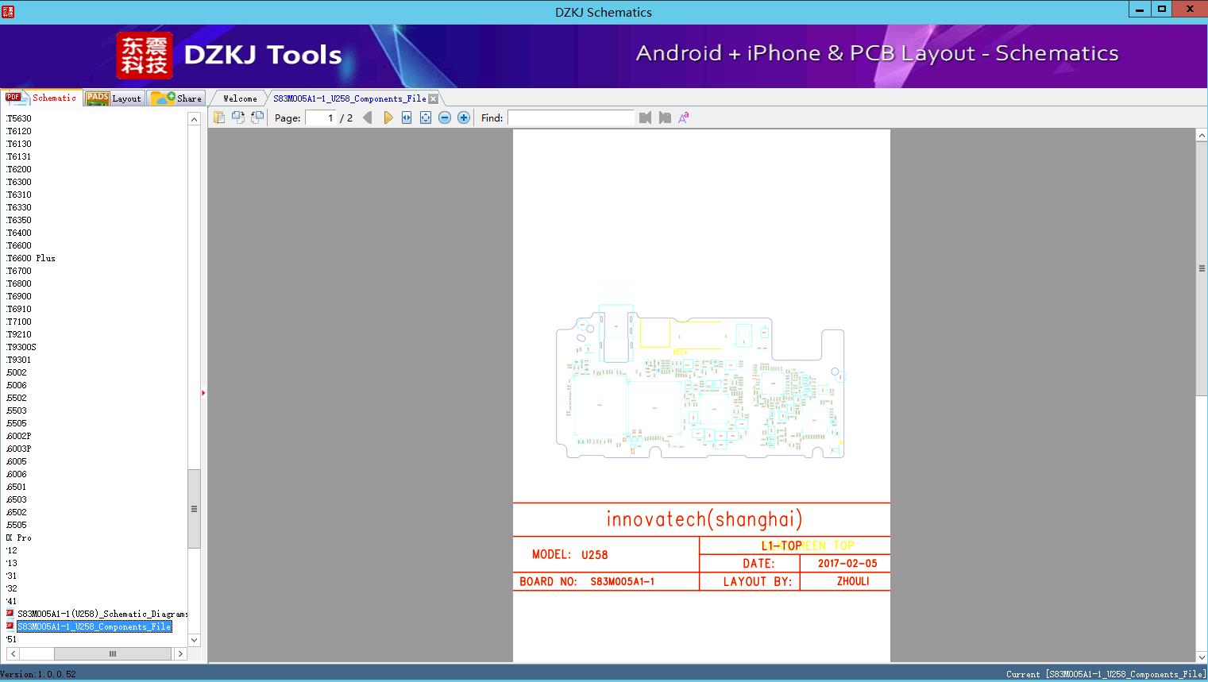Image resolution: width=1208 pixels, height=682 pixels.
Task: Open the Schematic PDF tab
Action: [41, 98]
